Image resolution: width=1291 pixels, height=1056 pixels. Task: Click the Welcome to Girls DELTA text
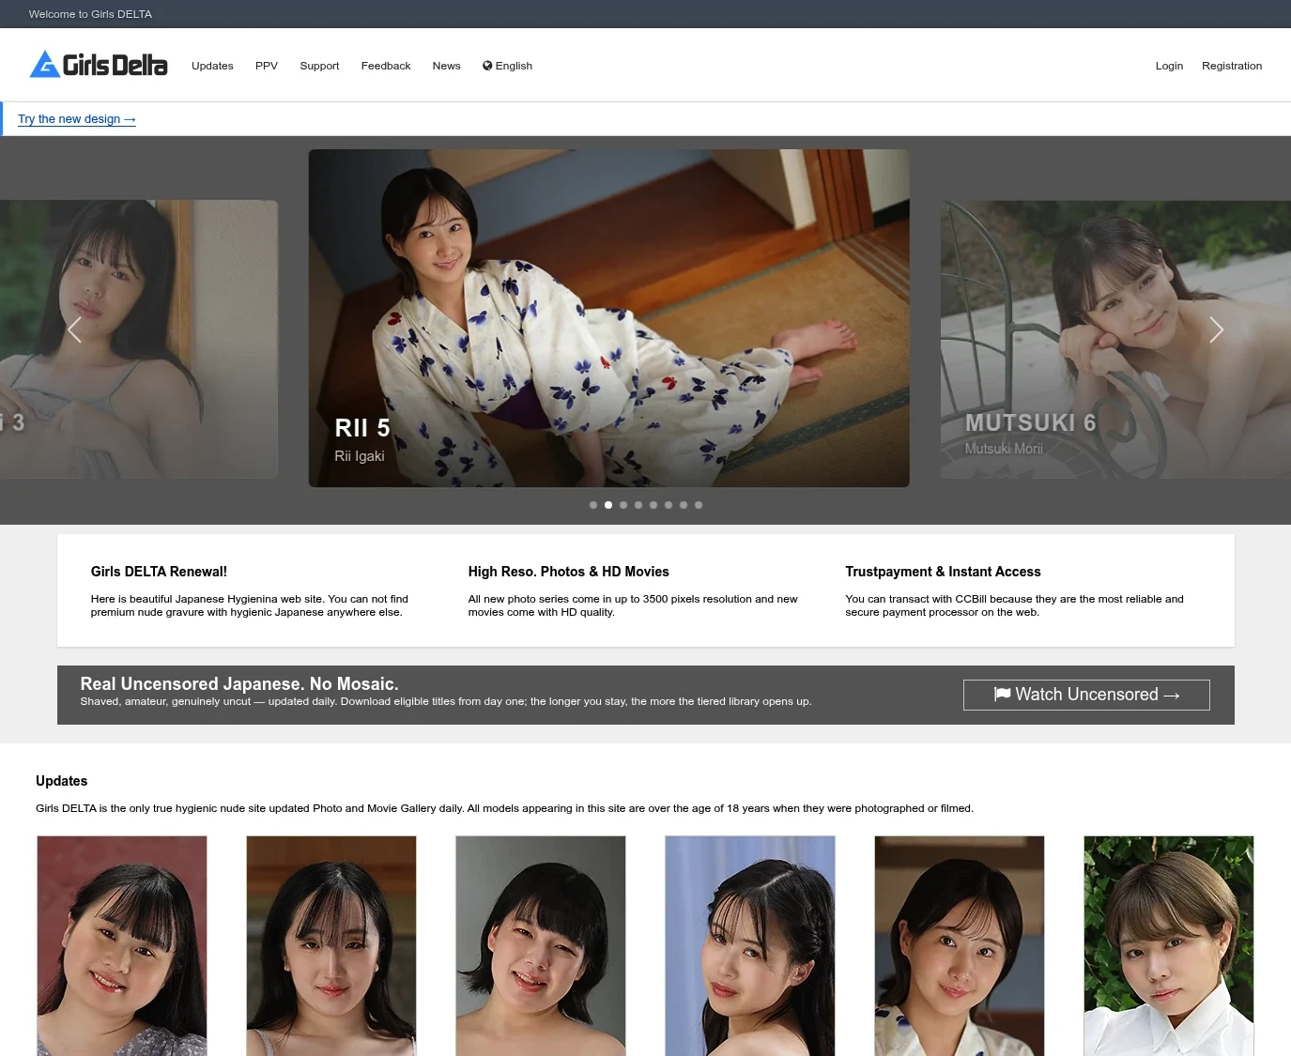pyautogui.click(x=90, y=14)
